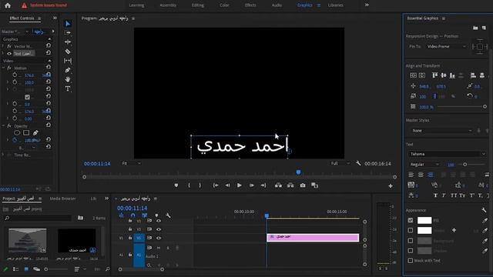The width and height of the screenshot is (493, 277).
Task: Switch to Audio workspace
Action: click(x=277, y=5)
